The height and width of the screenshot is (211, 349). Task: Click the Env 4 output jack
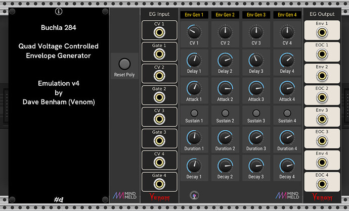(x=322, y=163)
